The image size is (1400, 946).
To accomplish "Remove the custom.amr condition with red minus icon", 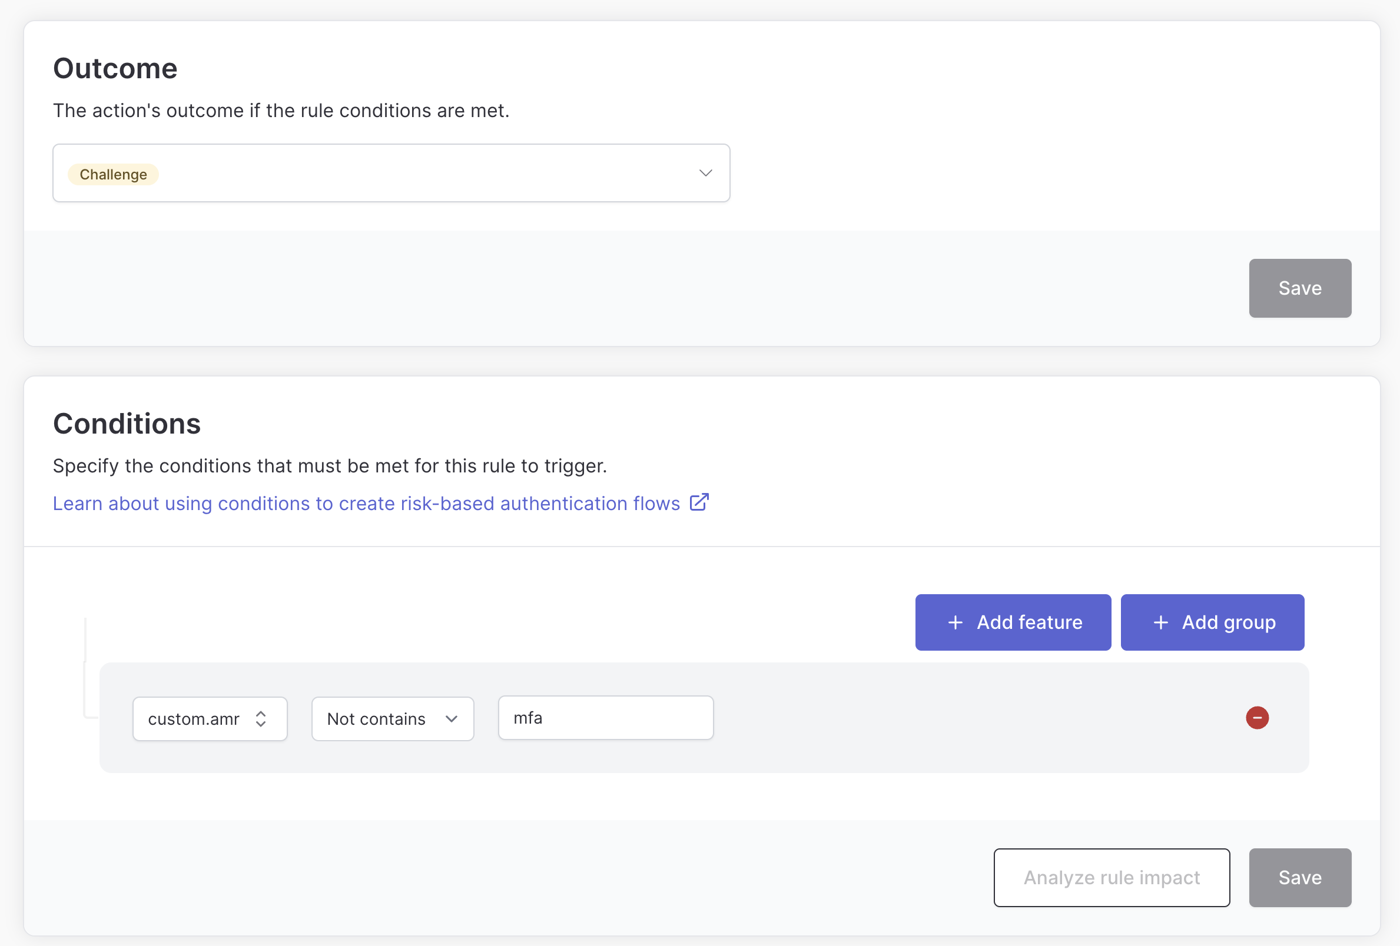I will pyautogui.click(x=1256, y=717).
